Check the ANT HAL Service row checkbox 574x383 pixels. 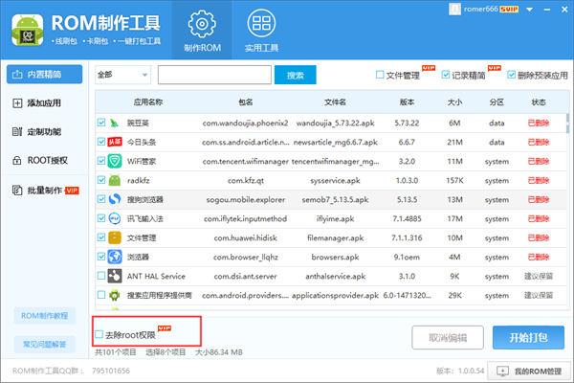click(101, 276)
